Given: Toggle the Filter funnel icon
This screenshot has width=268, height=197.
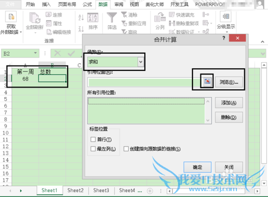Looking at the screenshot, I should coord(112,18).
